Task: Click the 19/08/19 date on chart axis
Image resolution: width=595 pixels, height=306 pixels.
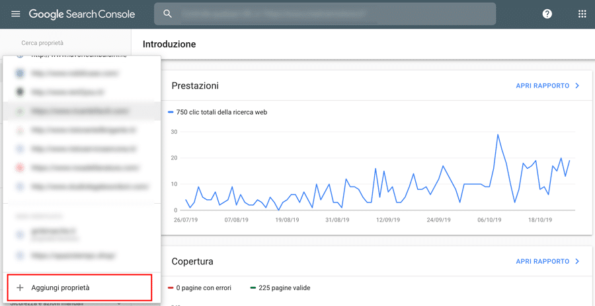Action: tap(288, 220)
